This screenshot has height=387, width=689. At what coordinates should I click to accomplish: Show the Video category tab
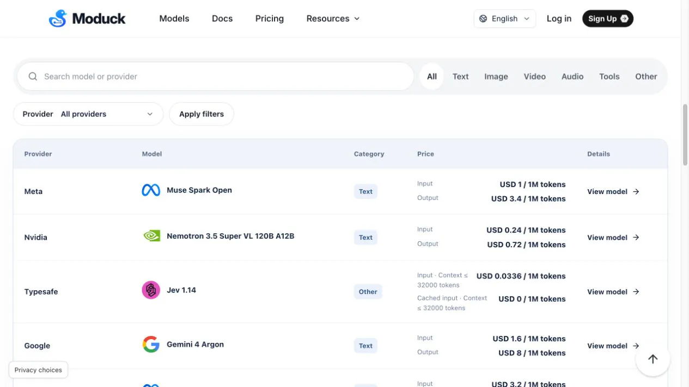[x=535, y=77]
